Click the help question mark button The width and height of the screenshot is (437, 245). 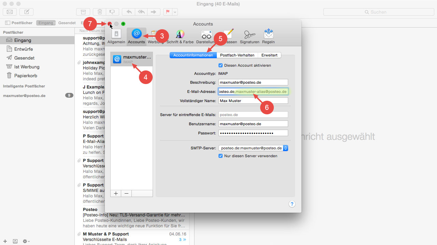[x=292, y=204]
